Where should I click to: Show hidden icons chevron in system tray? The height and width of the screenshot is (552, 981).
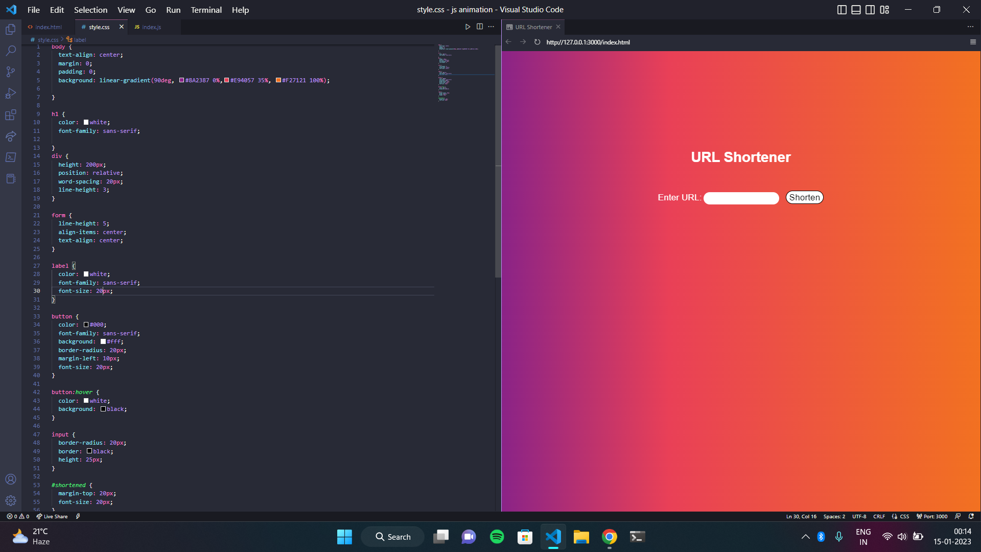tap(805, 537)
